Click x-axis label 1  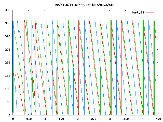tap(45, 119)
